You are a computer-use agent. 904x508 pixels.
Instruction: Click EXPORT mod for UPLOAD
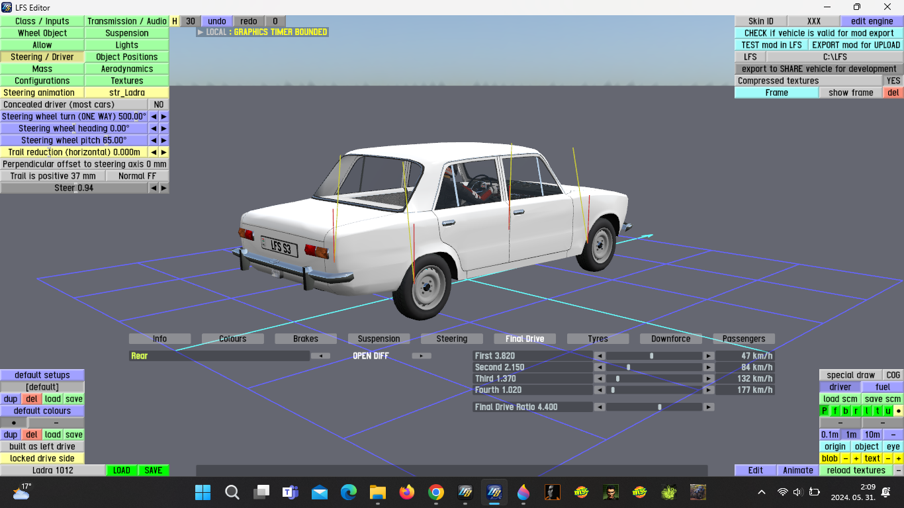pos(856,45)
